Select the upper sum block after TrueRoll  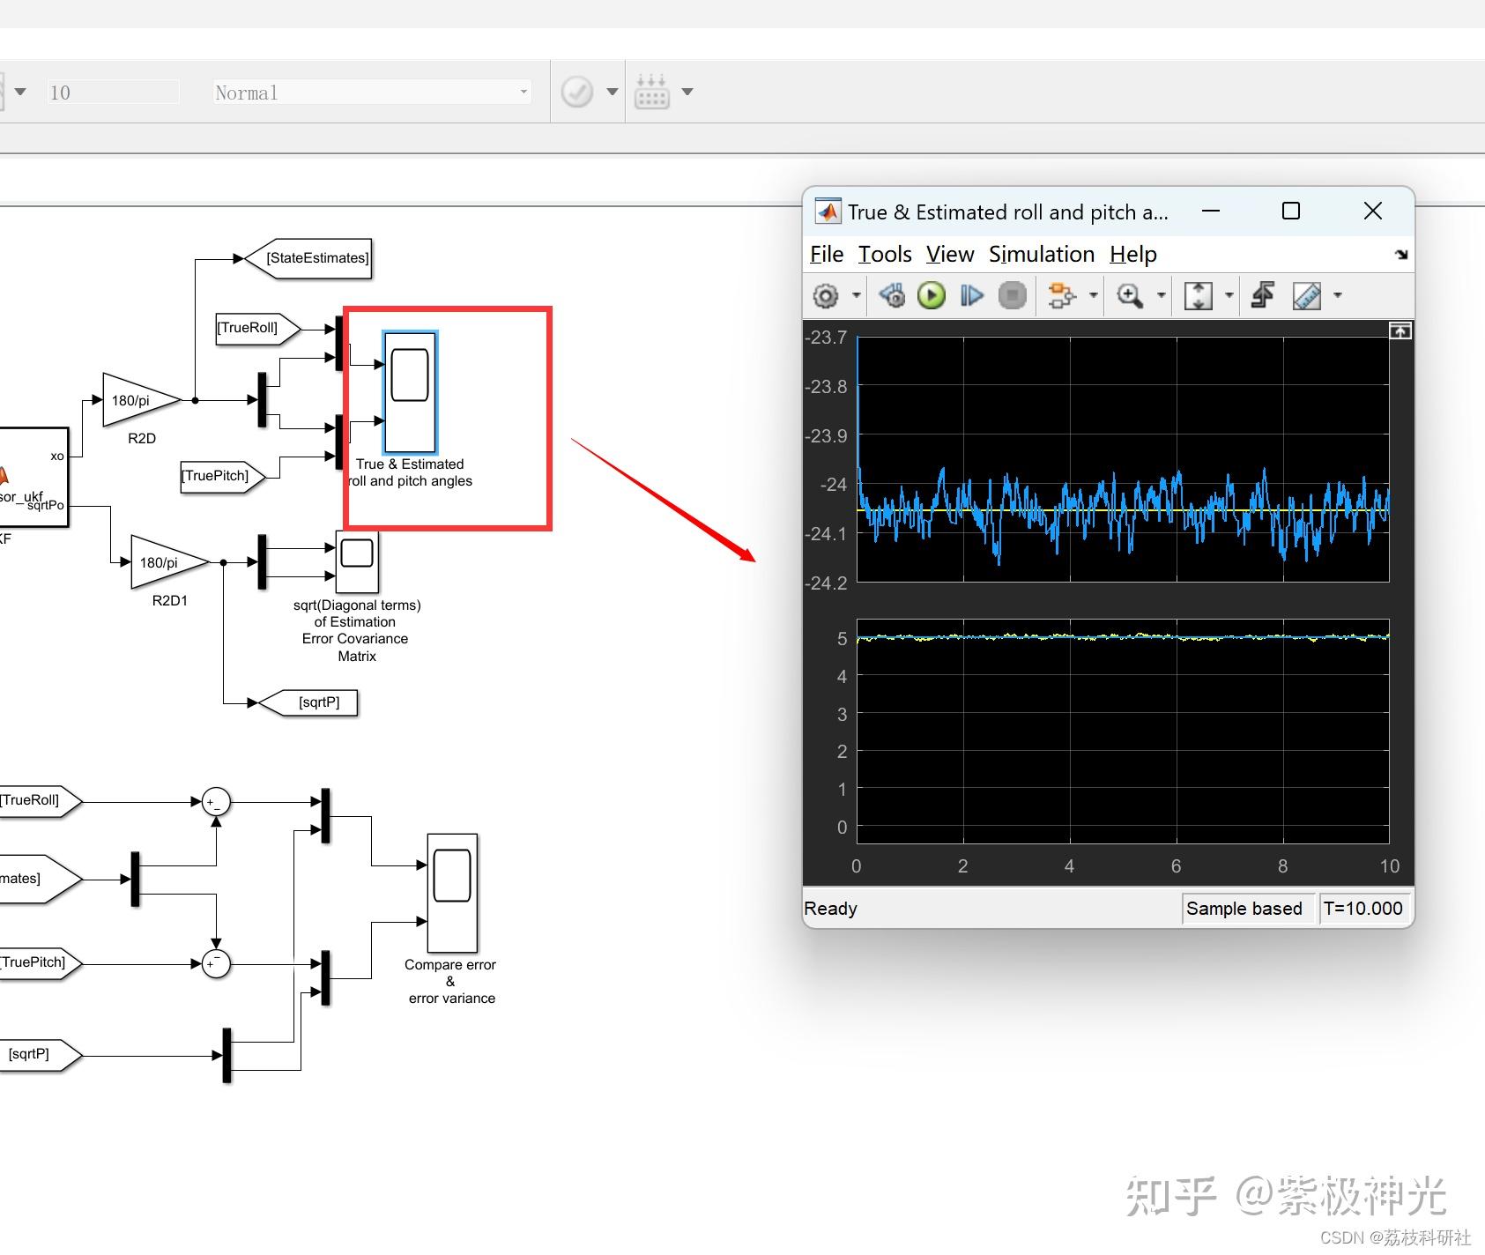pos(216,802)
